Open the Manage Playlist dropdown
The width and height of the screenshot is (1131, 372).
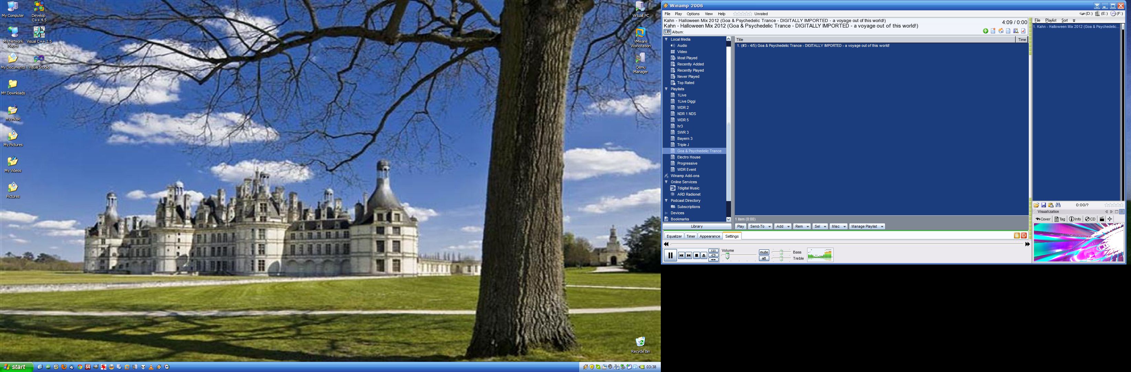(x=867, y=227)
